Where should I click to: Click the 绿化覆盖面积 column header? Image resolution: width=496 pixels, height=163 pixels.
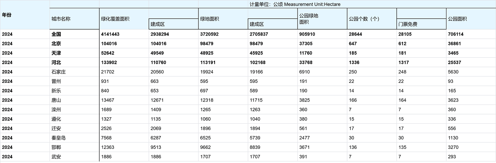coord(116,19)
